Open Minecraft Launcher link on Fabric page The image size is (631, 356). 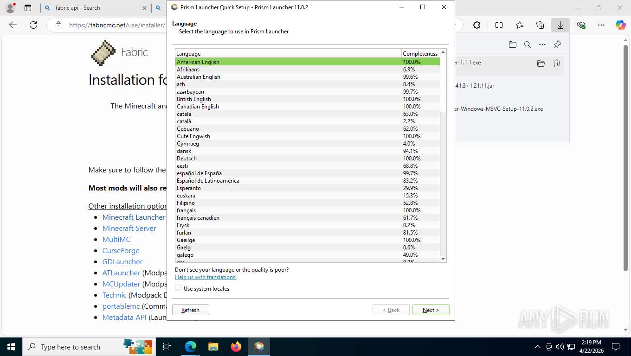tap(134, 217)
